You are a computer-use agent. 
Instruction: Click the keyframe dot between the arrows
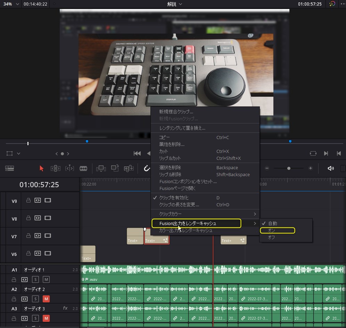point(62,154)
